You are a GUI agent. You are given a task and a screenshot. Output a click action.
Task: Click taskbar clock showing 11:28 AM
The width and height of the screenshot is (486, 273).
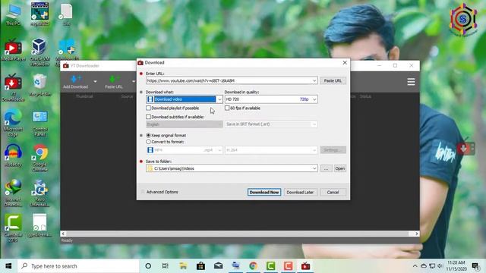pyautogui.click(x=456, y=266)
